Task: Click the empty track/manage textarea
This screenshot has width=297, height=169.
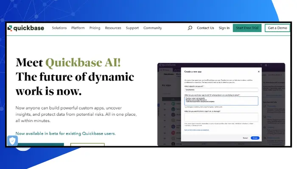Action: tap(221, 117)
